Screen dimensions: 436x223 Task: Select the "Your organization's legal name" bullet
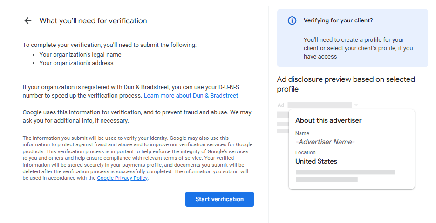click(80, 54)
